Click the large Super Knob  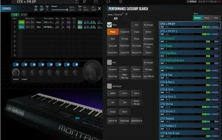[x=92, y=71]
